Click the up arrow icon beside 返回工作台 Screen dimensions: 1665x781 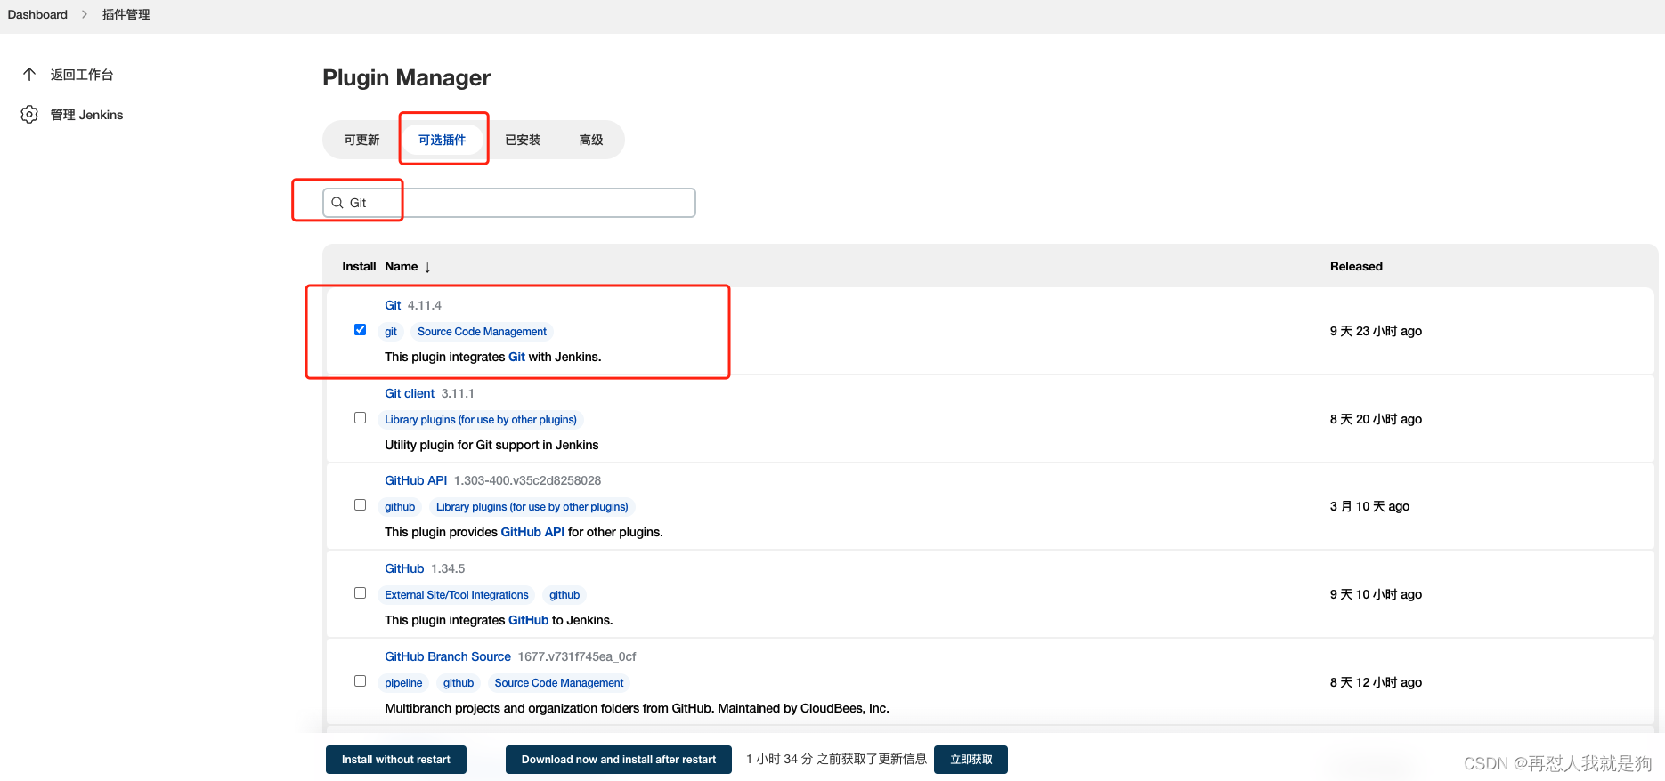tap(29, 75)
